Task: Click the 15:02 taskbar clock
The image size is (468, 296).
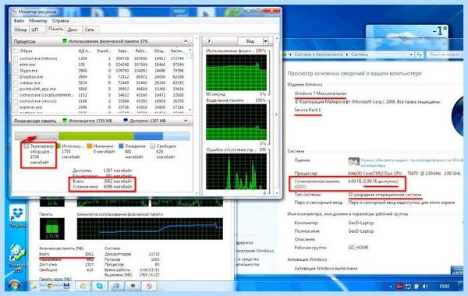Action: coord(444,287)
